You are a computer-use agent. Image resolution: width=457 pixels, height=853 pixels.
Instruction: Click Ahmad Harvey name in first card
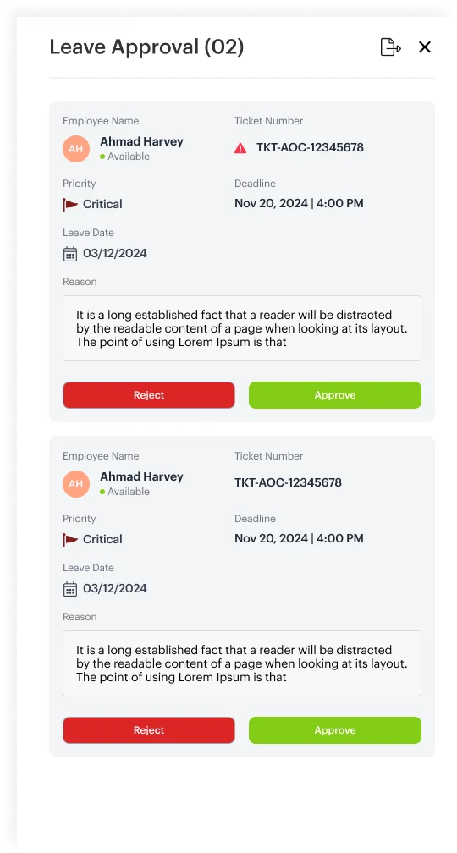[141, 141]
